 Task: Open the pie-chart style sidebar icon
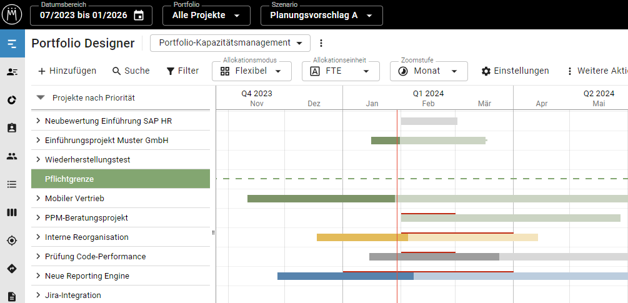pos(12,100)
